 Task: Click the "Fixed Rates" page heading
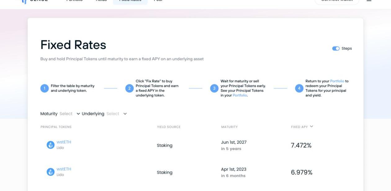73,45
